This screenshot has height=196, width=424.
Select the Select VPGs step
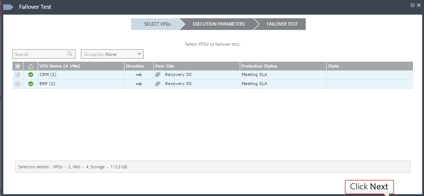click(x=157, y=24)
